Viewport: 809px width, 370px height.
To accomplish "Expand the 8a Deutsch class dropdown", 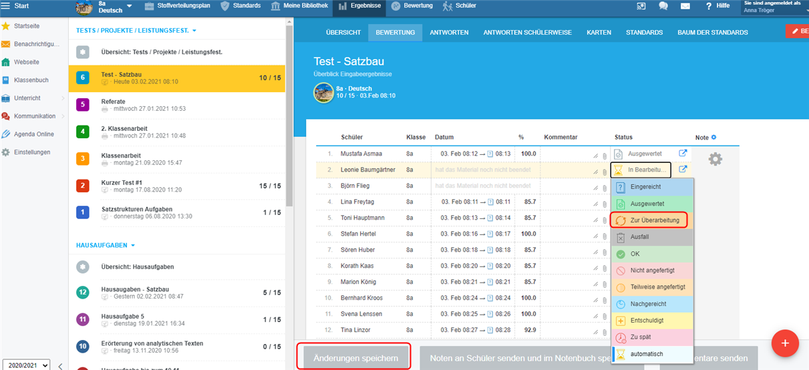I will click(x=129, y=7).
